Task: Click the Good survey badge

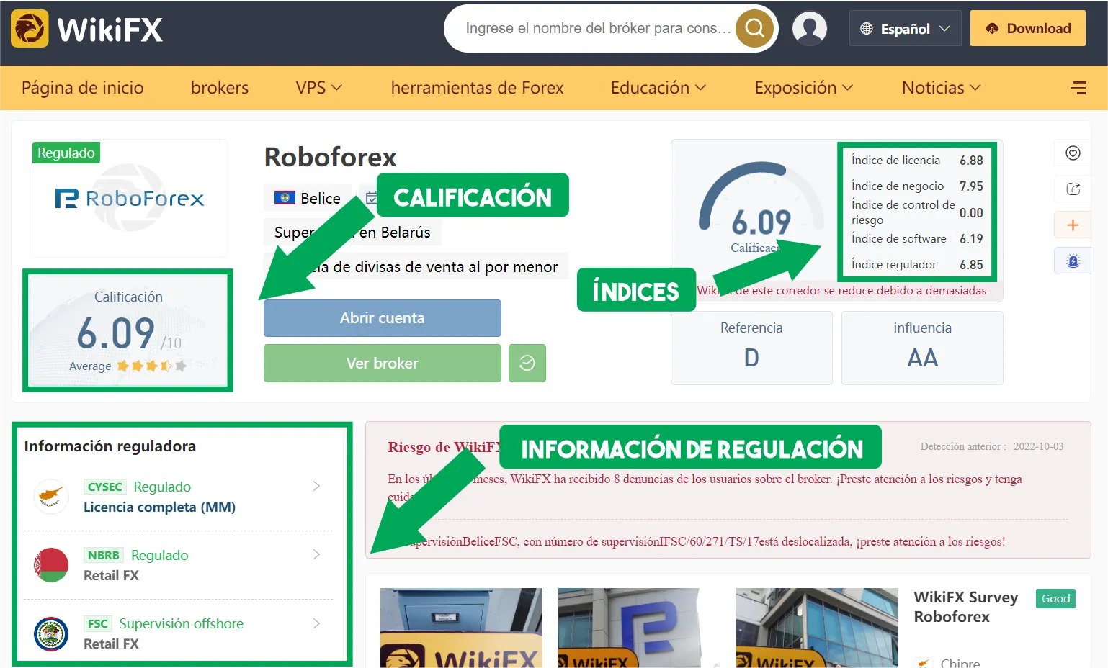Action: [1055, 598]
